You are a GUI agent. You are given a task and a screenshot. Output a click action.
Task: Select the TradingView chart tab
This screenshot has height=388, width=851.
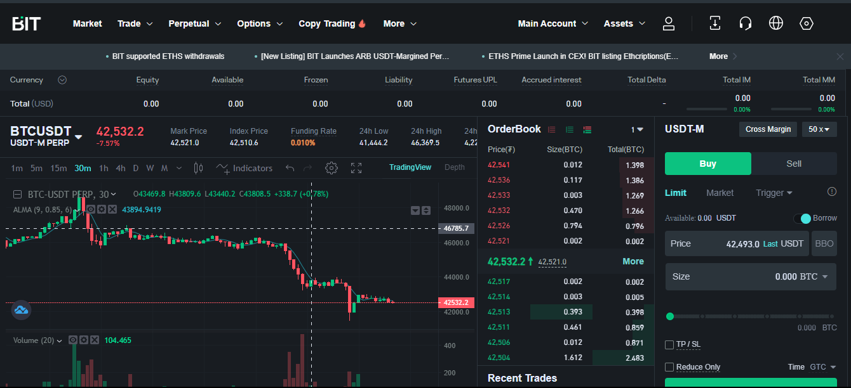point(410,167)
